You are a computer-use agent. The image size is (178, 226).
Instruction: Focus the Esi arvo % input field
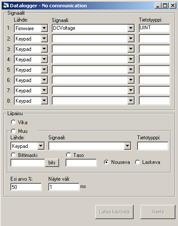(26, 187)
